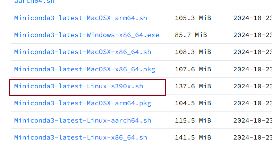Viewport: 272px width, 143px height.
Task: Click the date in the Linux-x86_64.sh row
Action: 252,137
